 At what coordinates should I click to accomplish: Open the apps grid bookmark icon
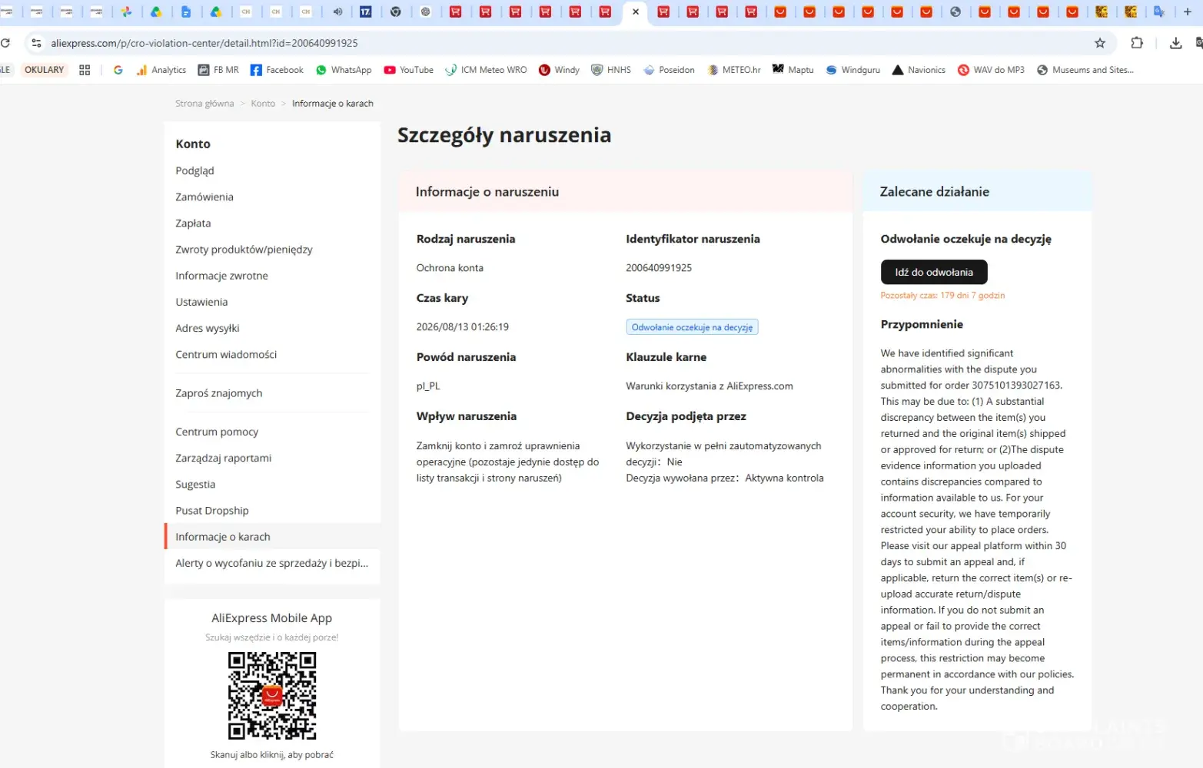click(x=85, y=70)
